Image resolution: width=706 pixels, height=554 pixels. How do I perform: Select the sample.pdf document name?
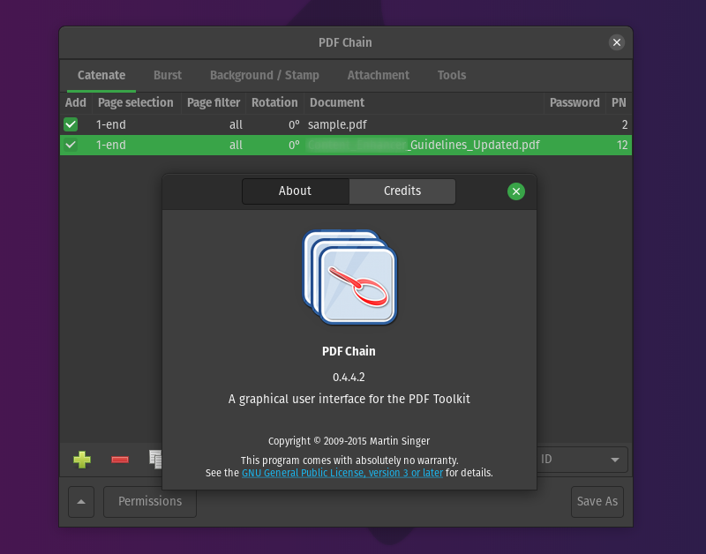[x=337, y=124]
